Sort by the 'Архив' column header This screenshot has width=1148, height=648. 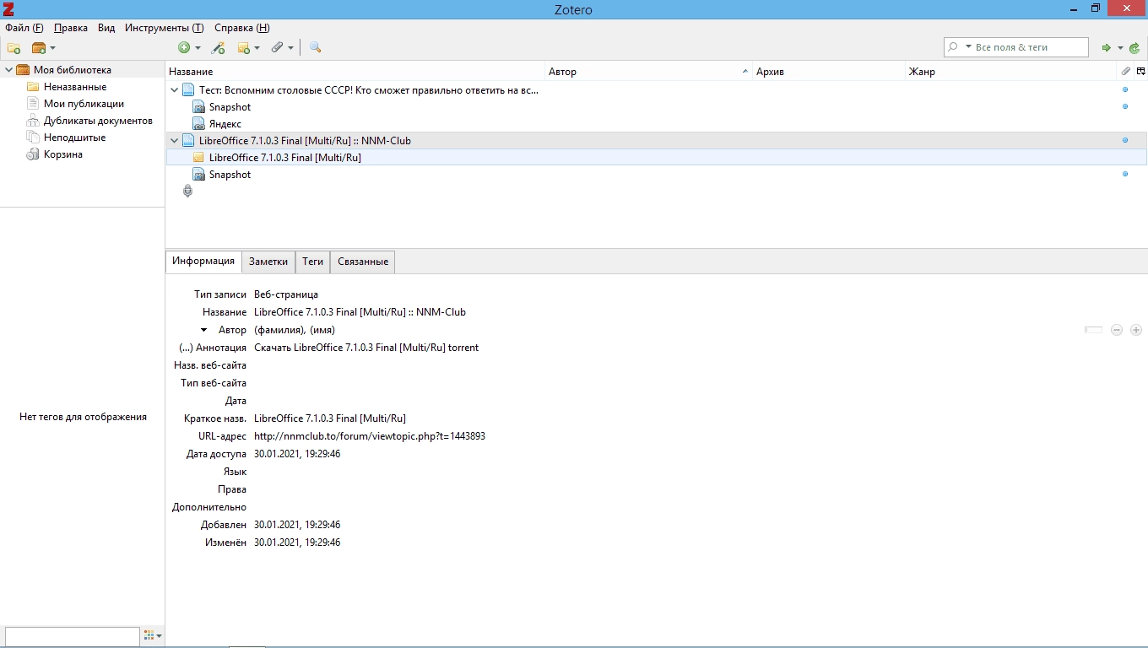(x=829, y=72)
